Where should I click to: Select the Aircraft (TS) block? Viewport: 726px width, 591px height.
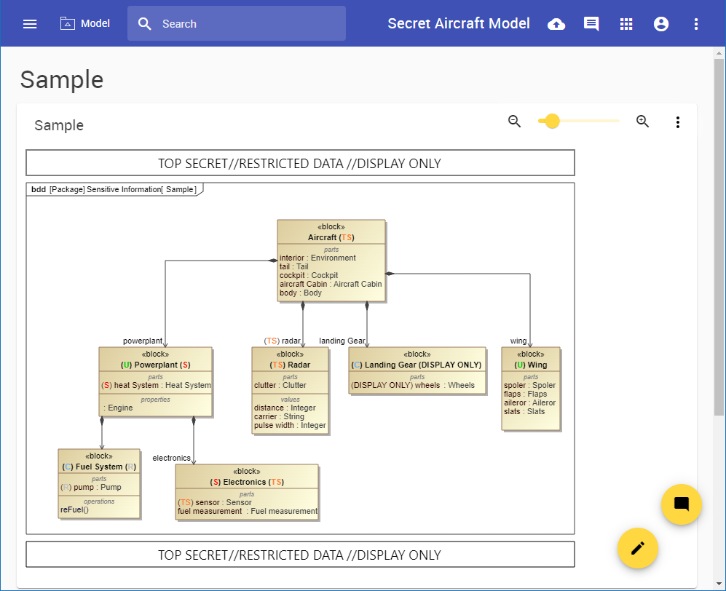pyautogui.click(x=331, y=261)
